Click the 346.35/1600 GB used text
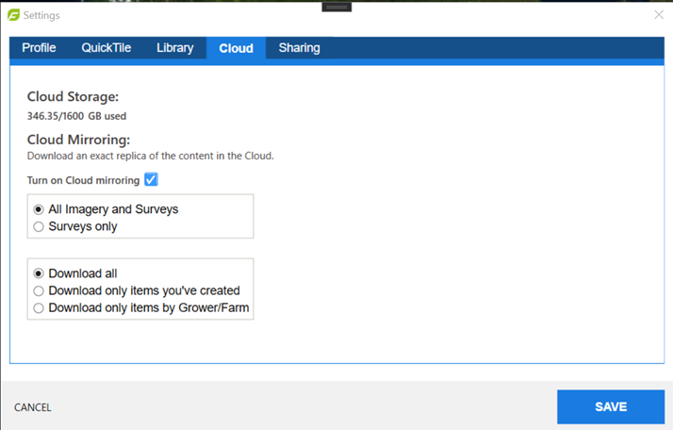Screen dimensions: 673x430 pyautogui.click(x=76, y=116)
